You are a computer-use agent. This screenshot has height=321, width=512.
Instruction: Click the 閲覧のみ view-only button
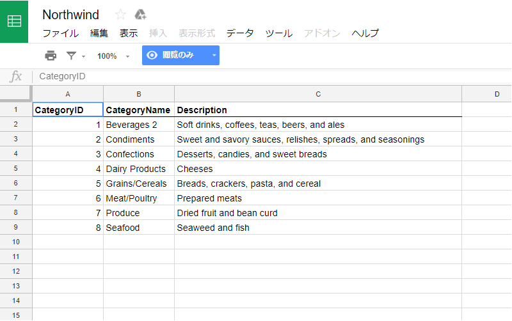pyautogui.click(x=177, y=56)
